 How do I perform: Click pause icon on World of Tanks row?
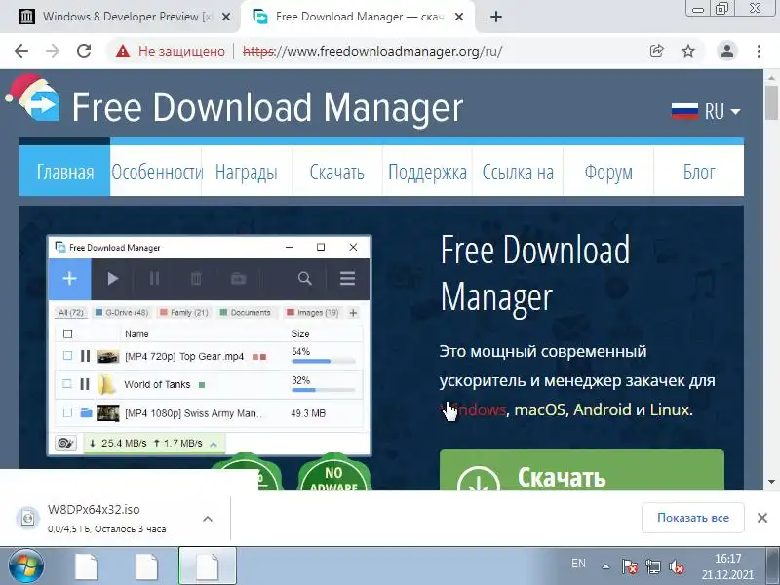[x=85, y=384]
